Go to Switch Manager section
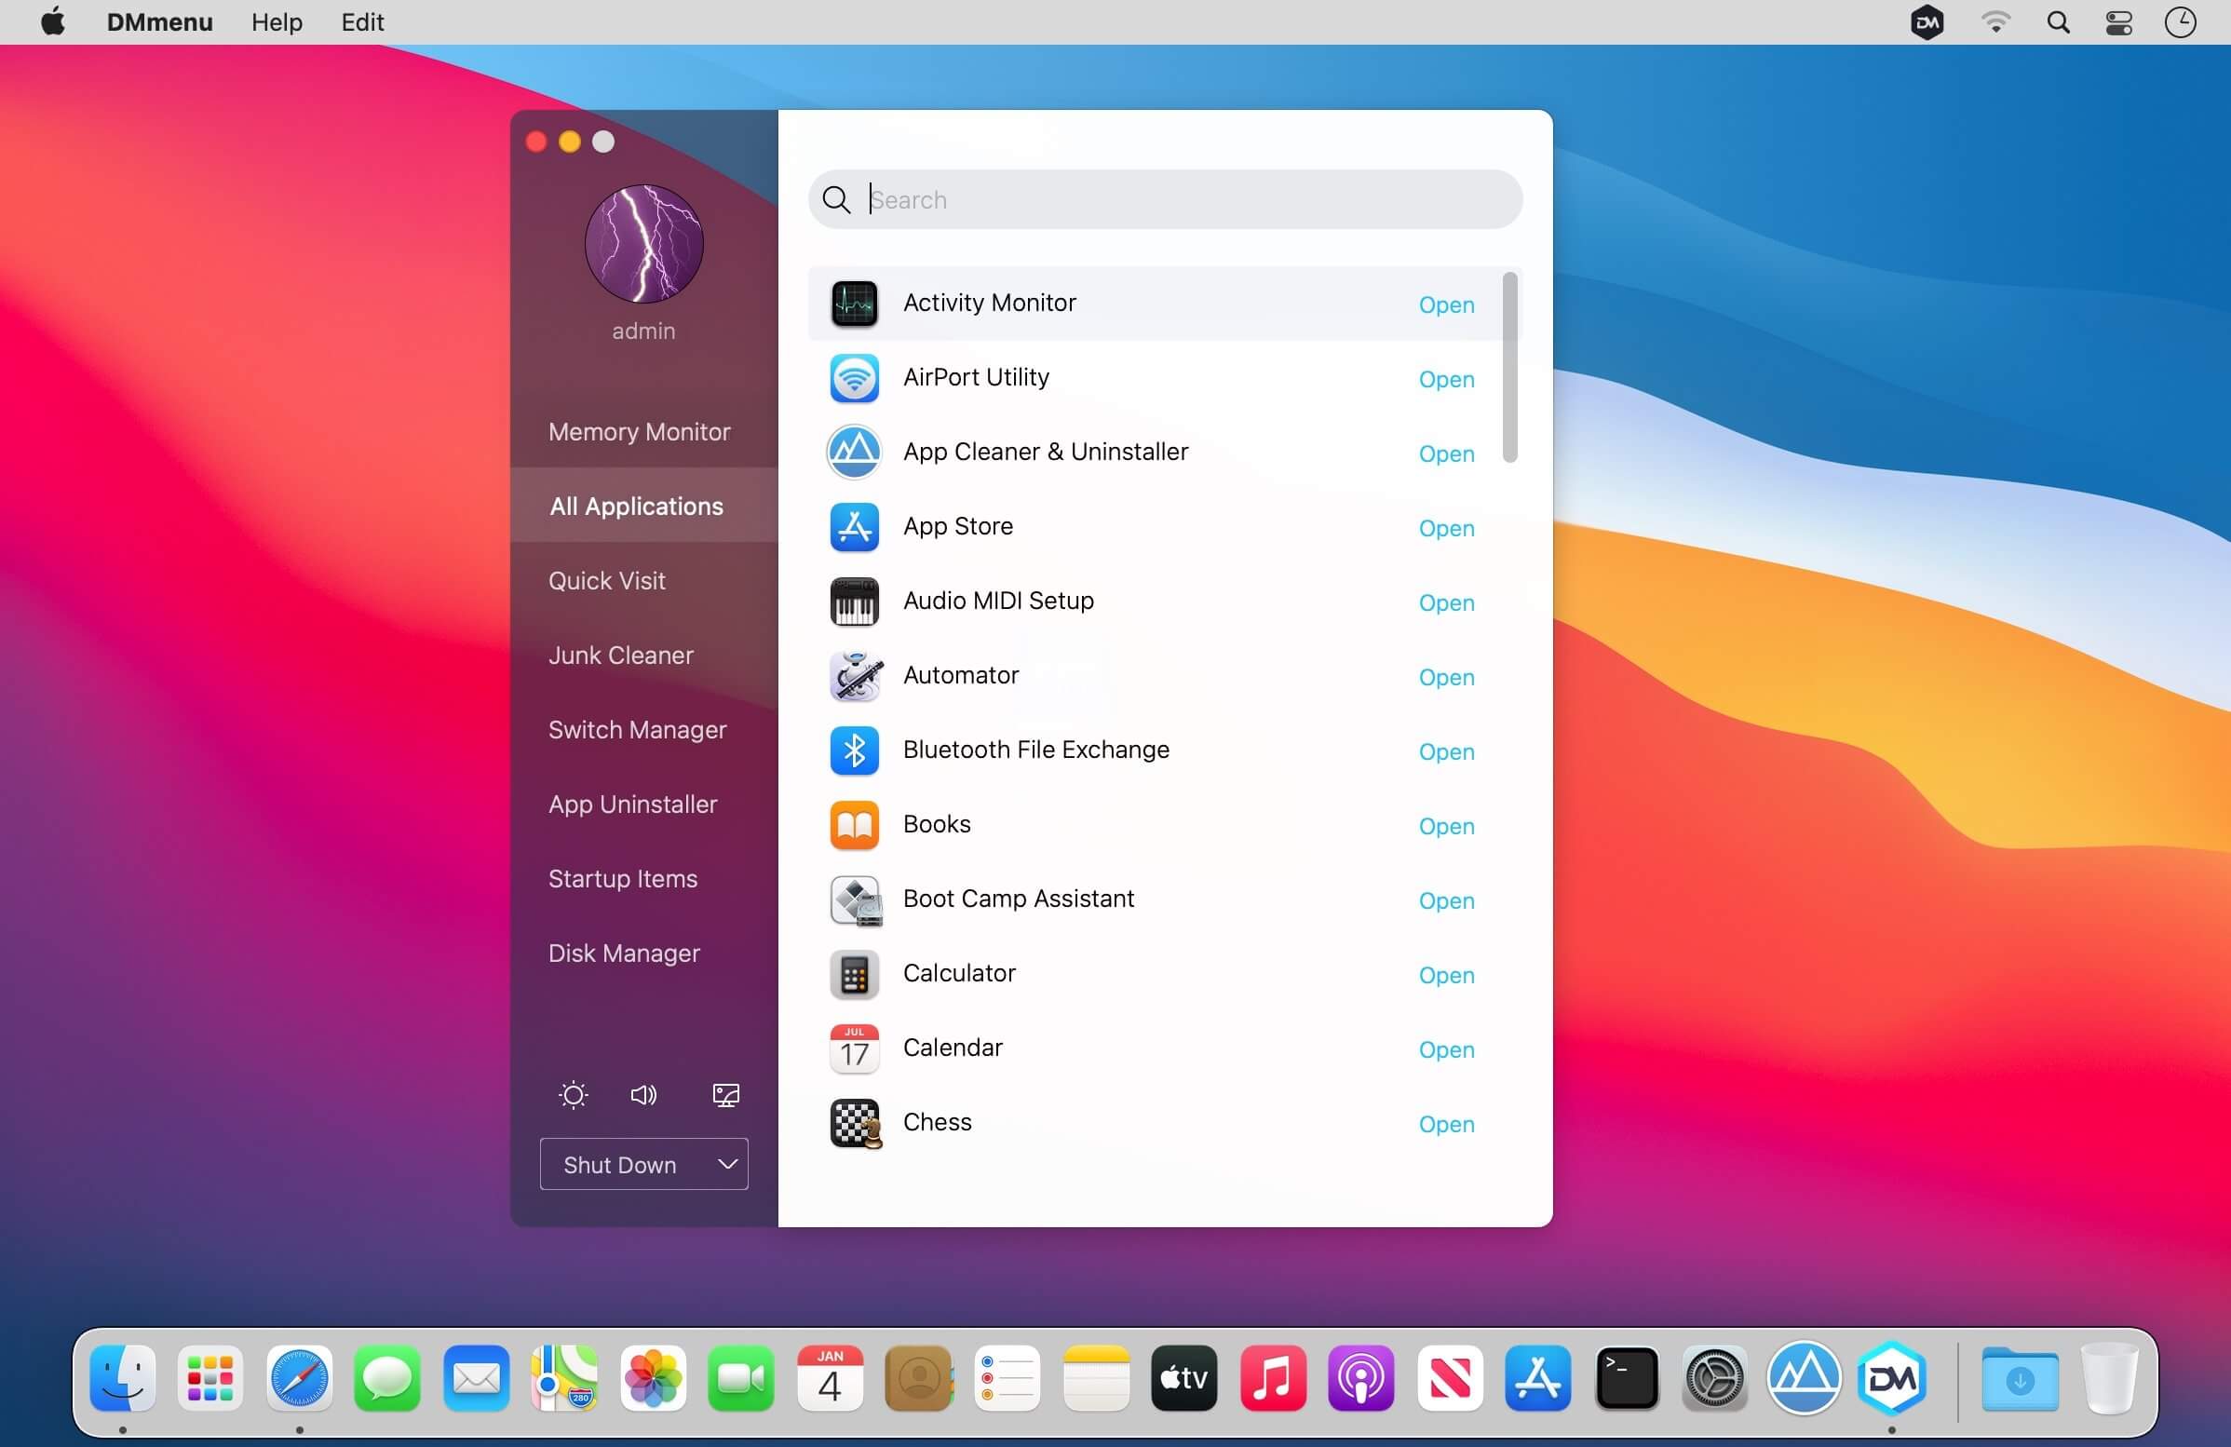 click(644, 730)
